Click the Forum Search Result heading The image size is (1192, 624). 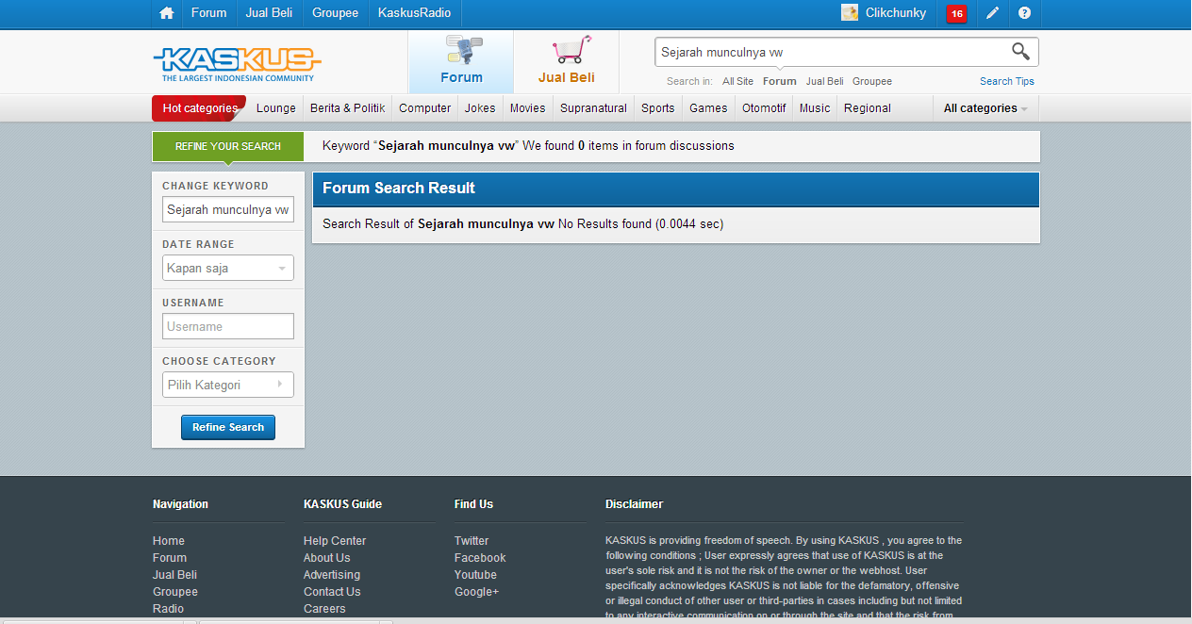tap(399, 189)
